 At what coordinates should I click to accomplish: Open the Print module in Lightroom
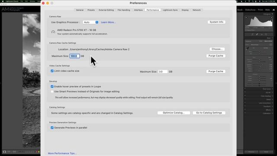click(x=260, y=10)
